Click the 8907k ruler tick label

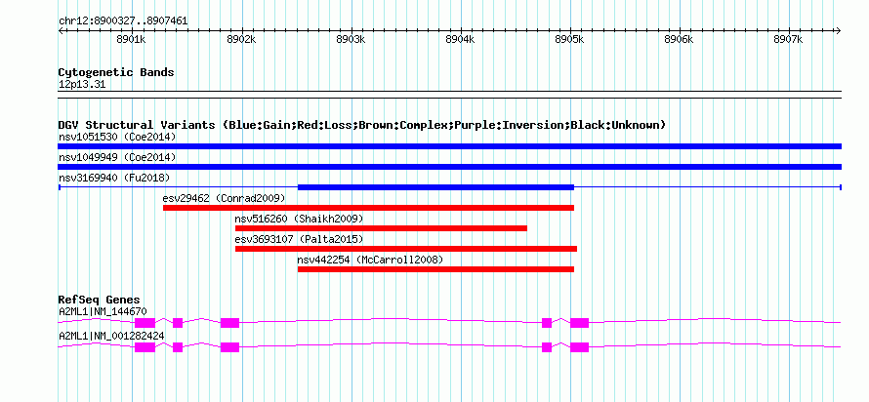point(788,39)
